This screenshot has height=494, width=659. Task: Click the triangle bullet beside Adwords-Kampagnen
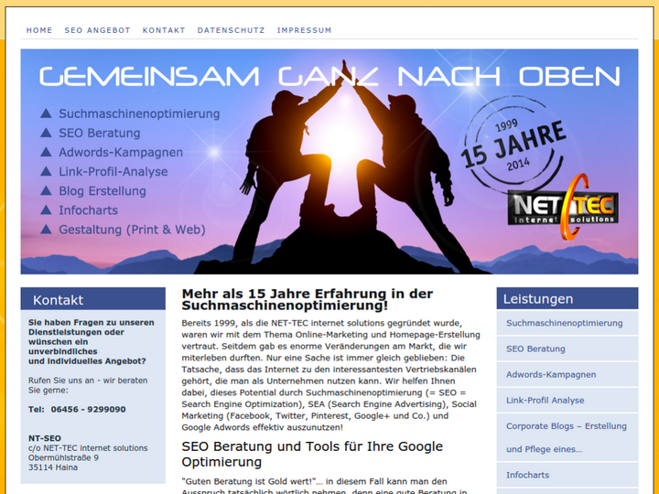point(46,153)
